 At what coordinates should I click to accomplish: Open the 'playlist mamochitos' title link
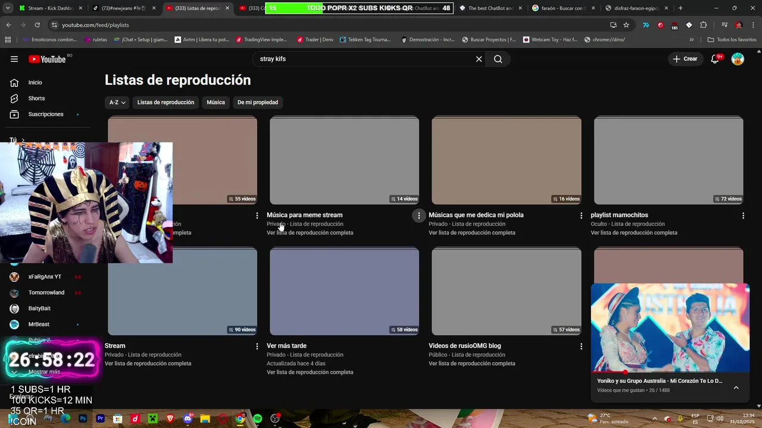tap(619, 215)
